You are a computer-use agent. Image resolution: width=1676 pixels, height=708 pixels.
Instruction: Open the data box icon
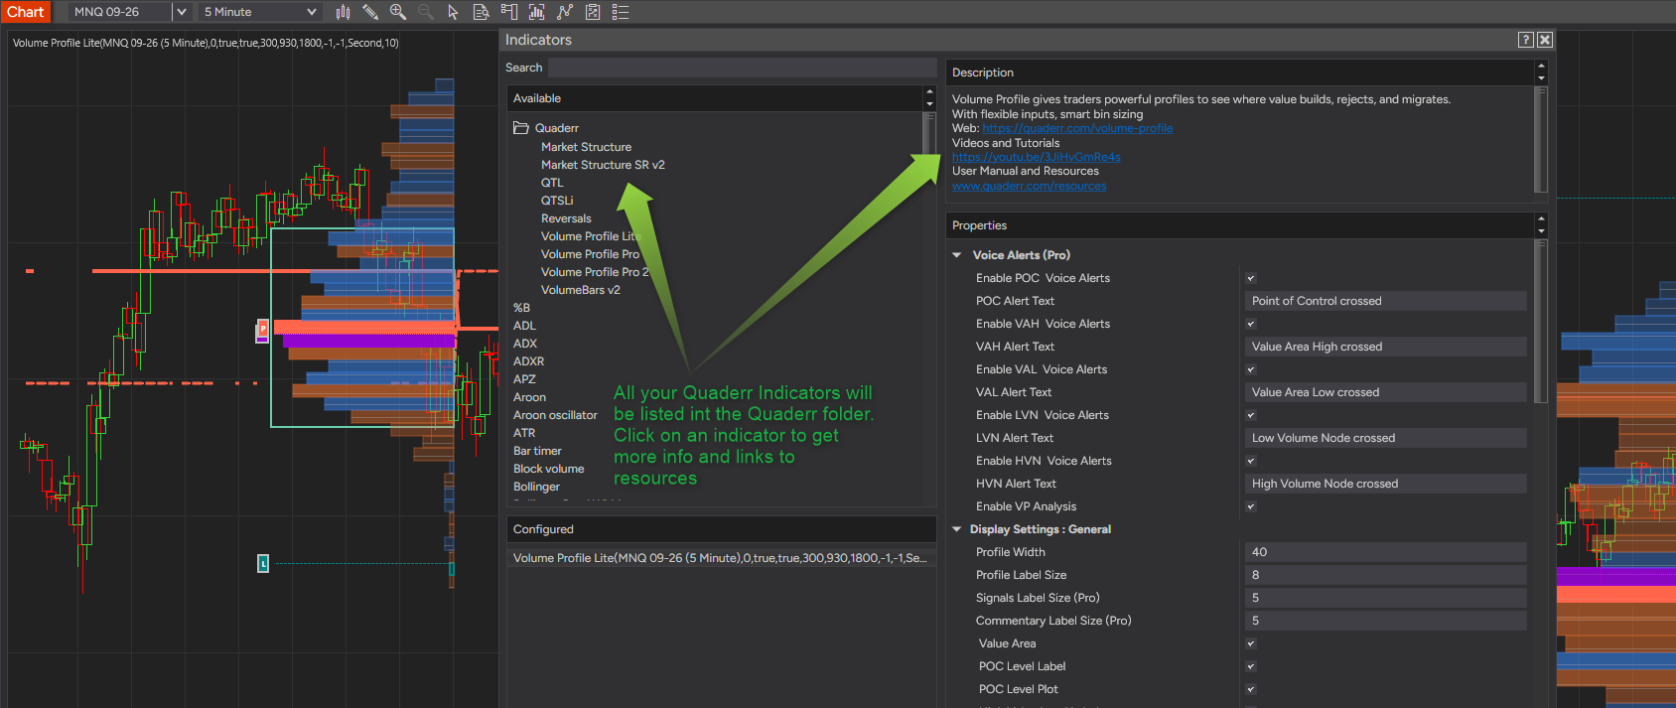(481, 12)
